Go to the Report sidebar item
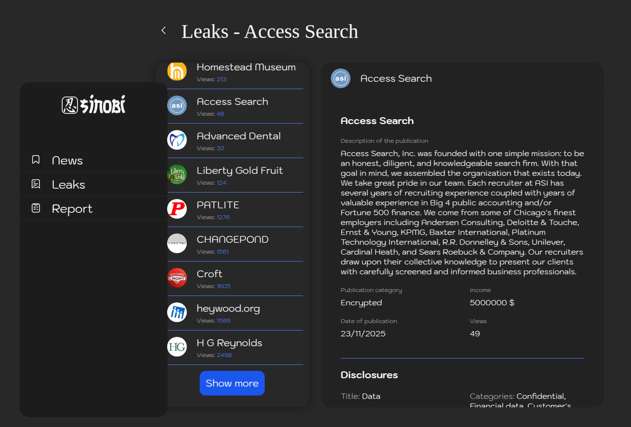 pyautogui.click(x=72, y=209)
